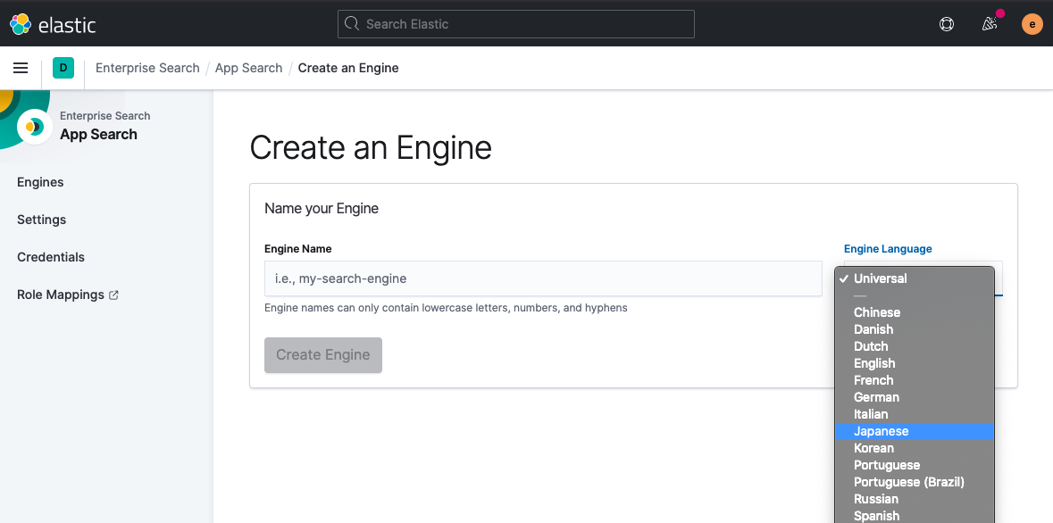
Task: Open Role Mappings external link
Action: tap(67, 295)
